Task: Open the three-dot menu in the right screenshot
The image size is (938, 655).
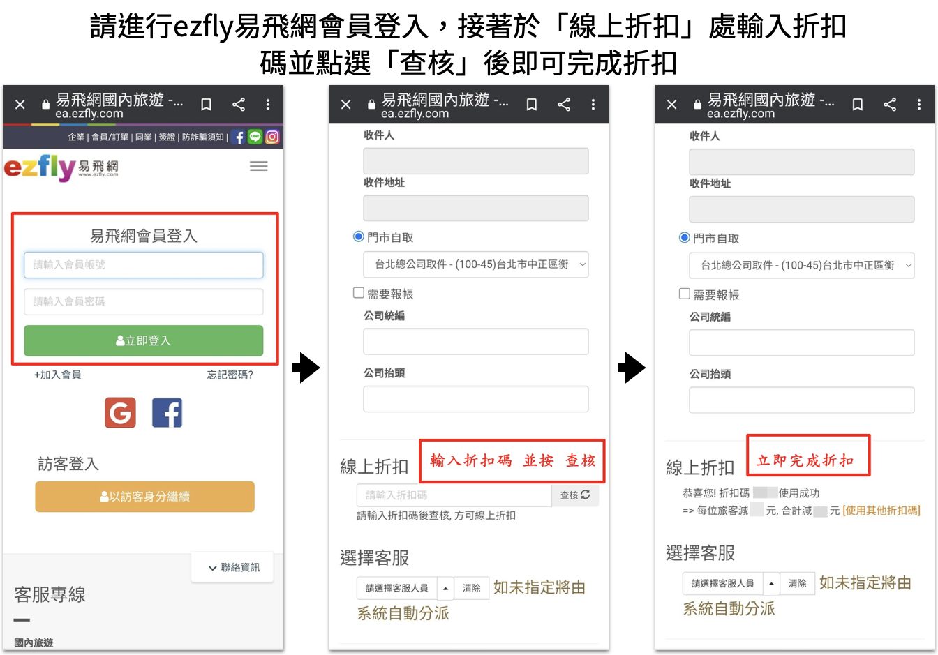Action: coord(919,105)
